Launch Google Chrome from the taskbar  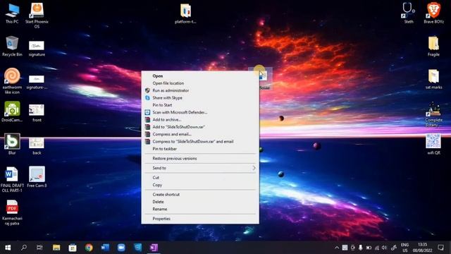[89, 248]
